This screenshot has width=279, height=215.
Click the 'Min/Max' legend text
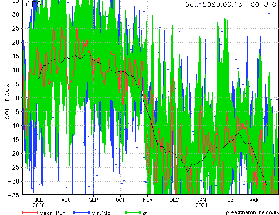pyautogui.click(x=102, y=213)
